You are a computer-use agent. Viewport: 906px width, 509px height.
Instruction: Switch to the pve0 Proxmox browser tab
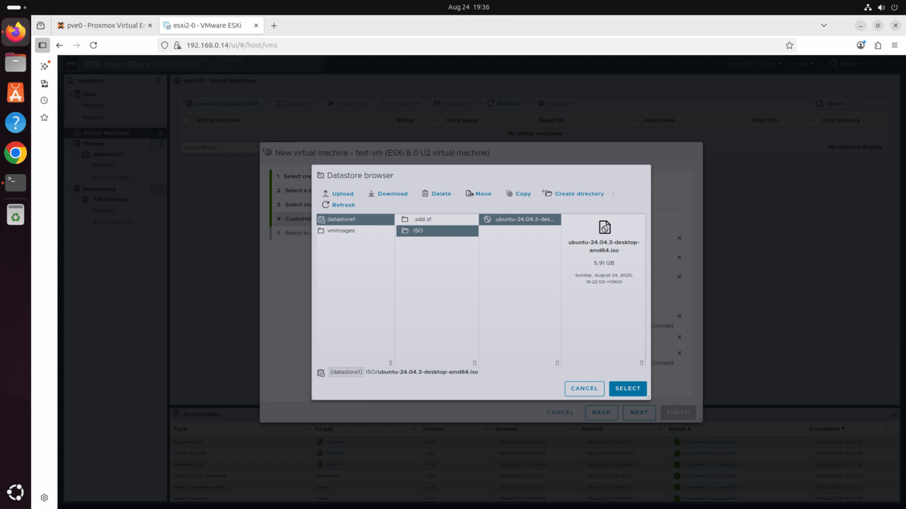[x=105, y=25]
